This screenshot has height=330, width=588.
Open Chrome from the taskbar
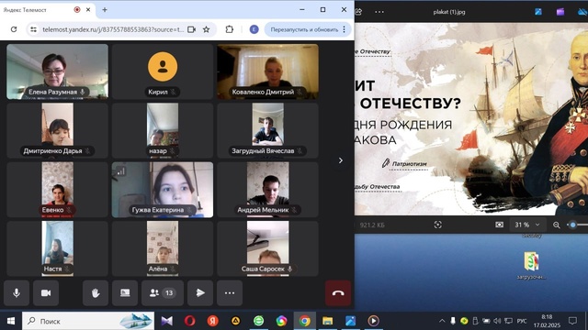[x=304, y=321]
